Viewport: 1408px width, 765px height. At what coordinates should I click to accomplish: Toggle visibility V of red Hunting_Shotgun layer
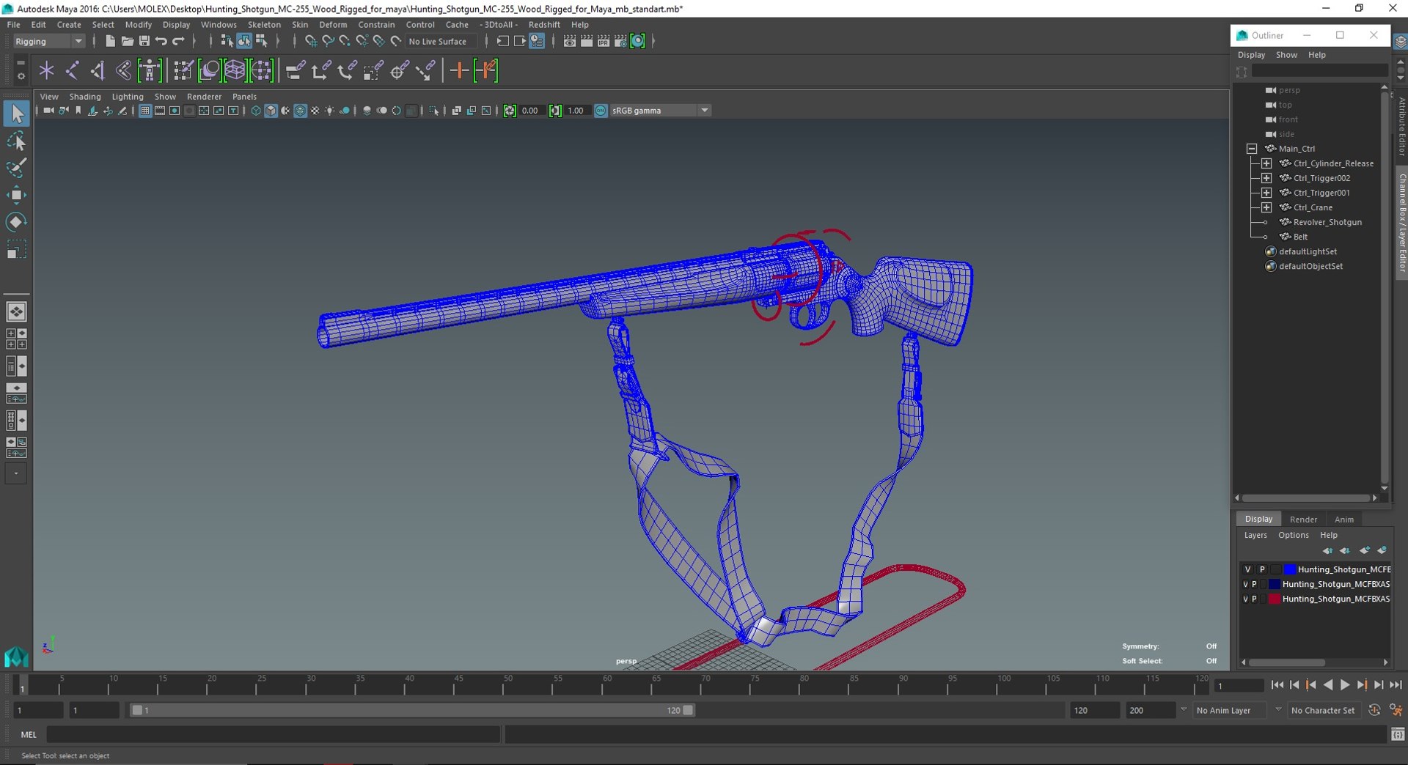(x=1245, y=599)
